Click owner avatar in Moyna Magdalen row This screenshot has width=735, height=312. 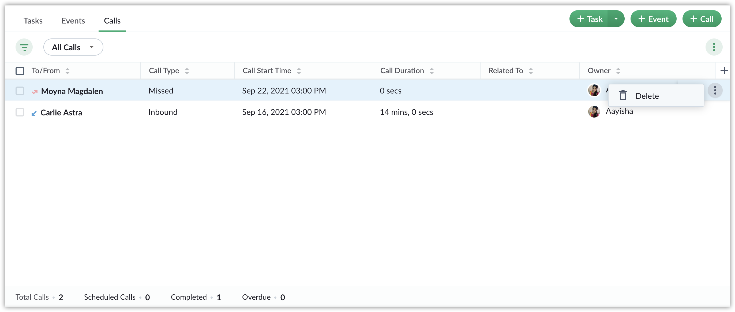point(594,90)
